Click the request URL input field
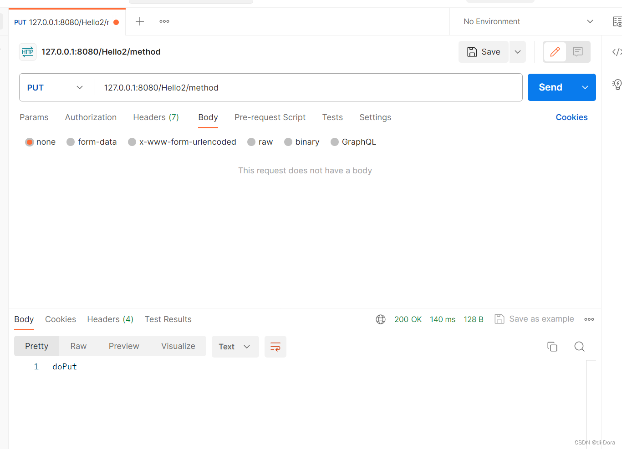The image size is (622, 449). [308, 87]
